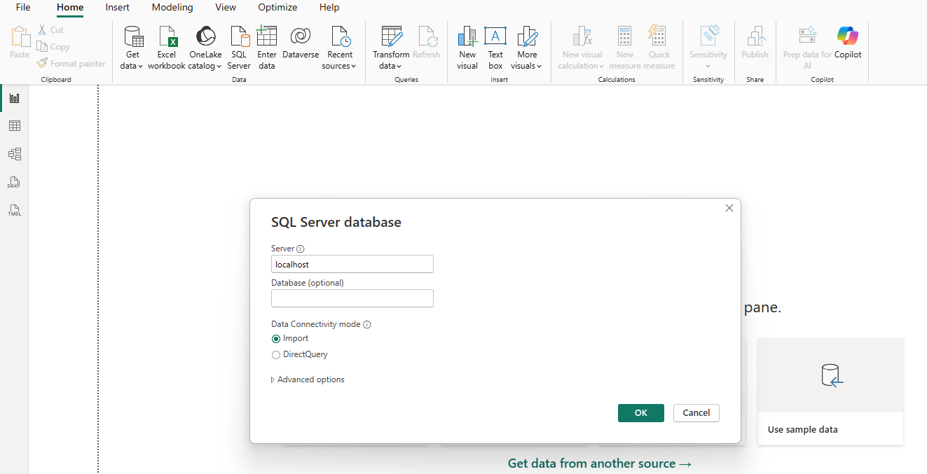Show Server field info tooltip icon

(301, 249)
